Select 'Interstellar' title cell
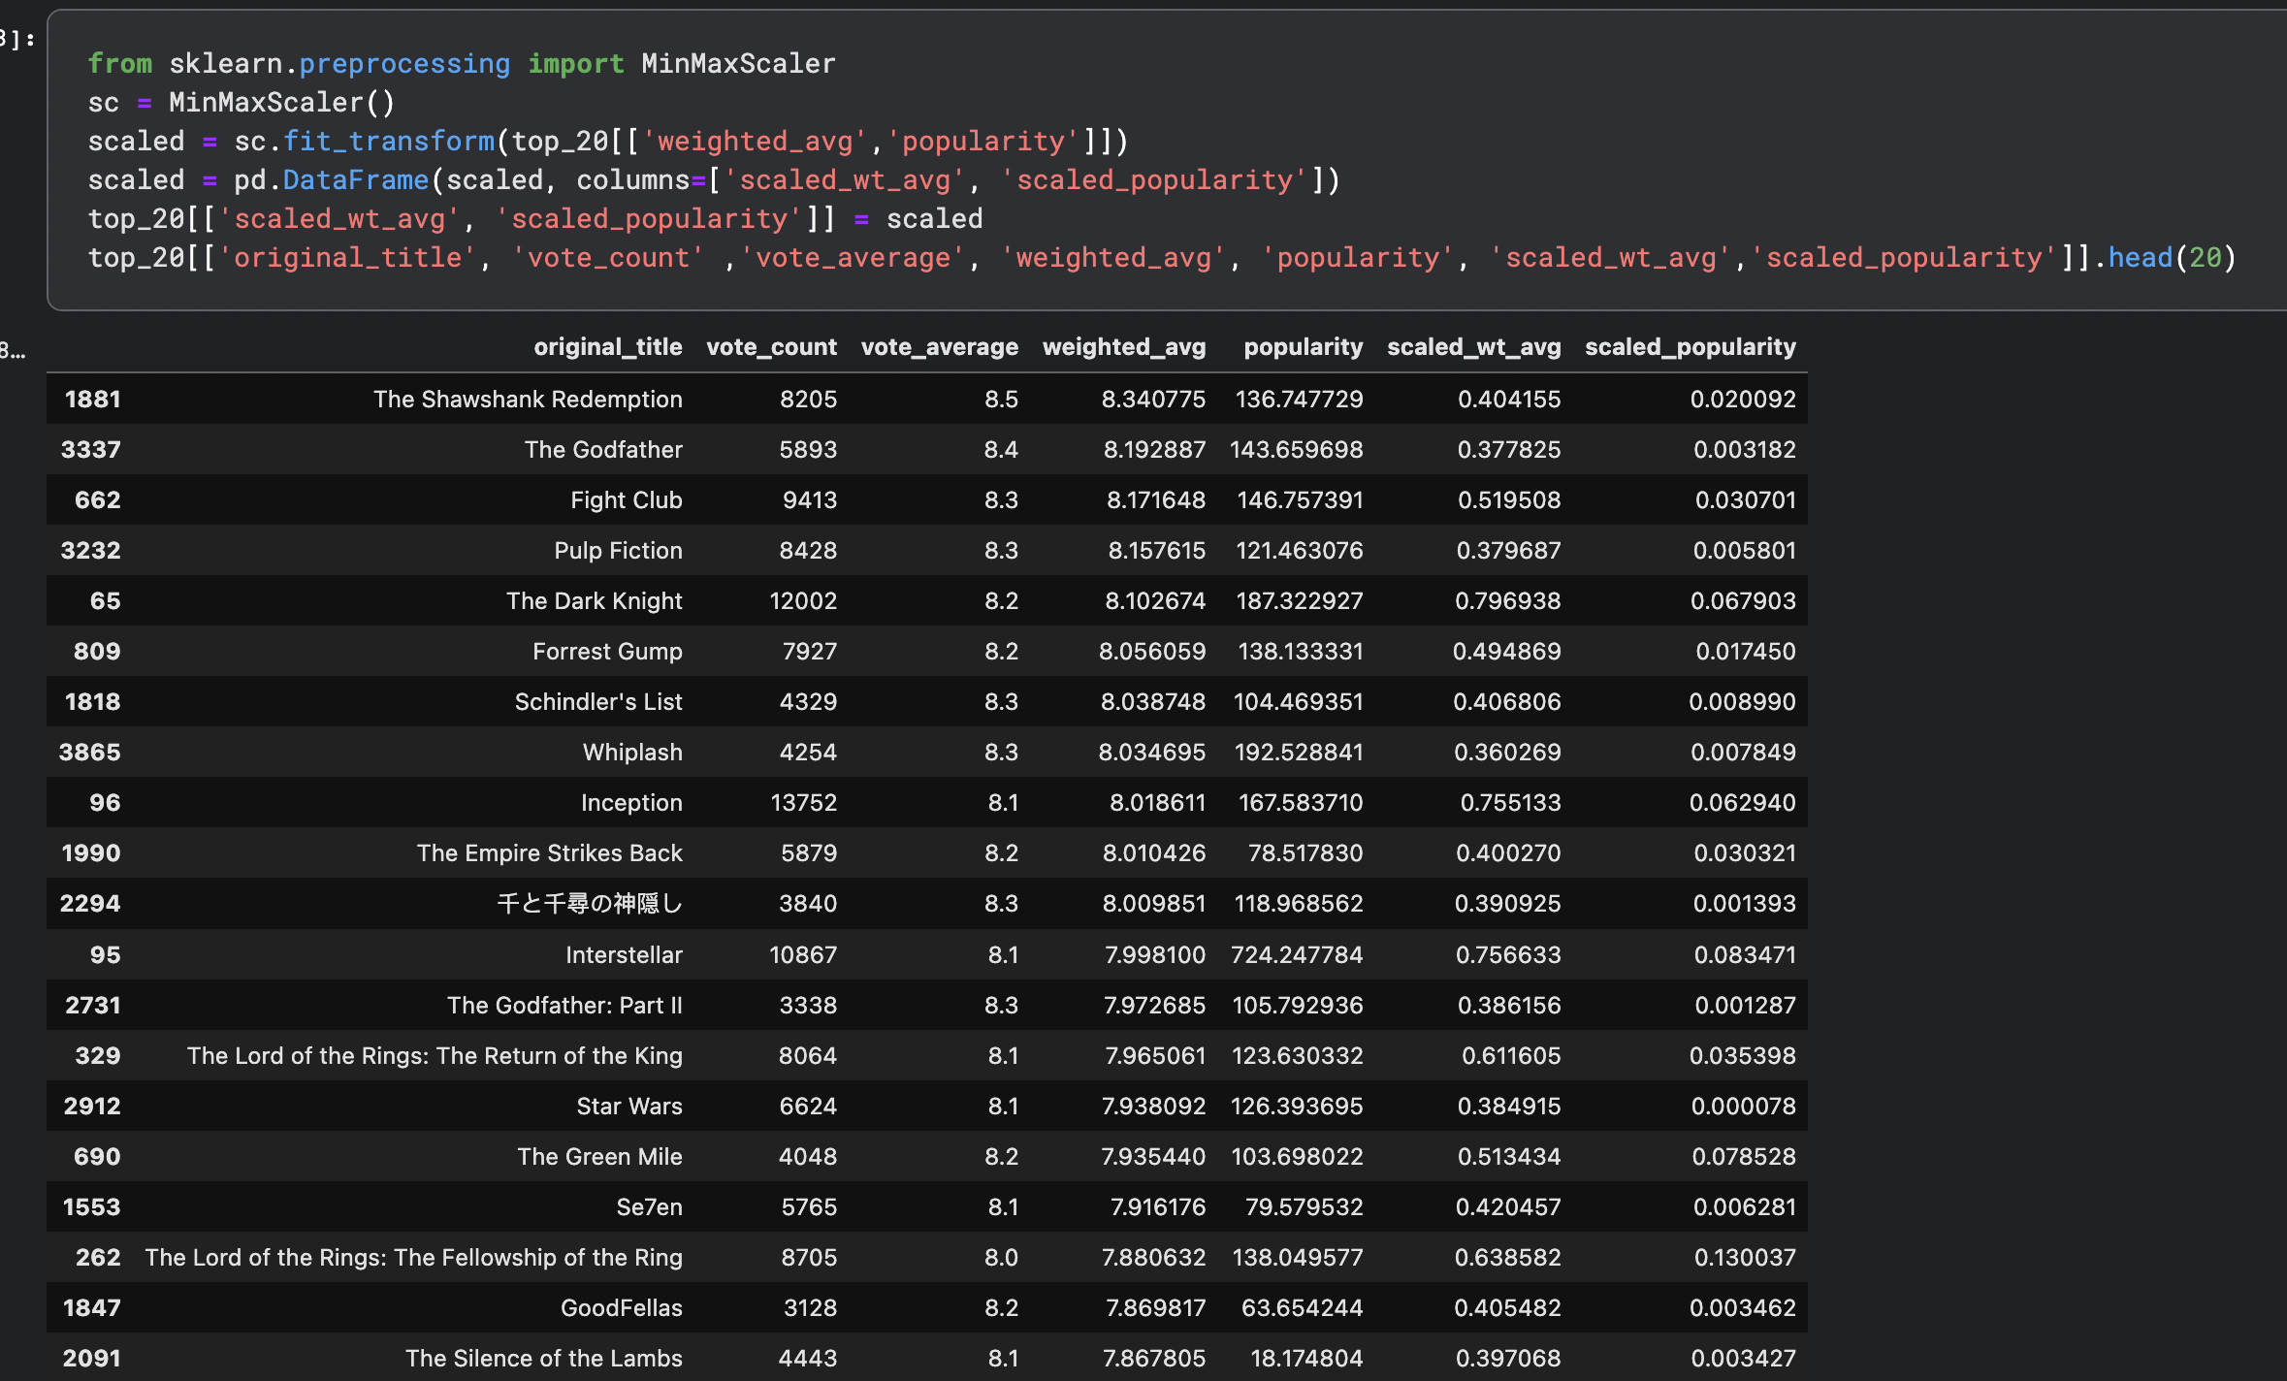 pyautogui.click(x=624, y=954)
